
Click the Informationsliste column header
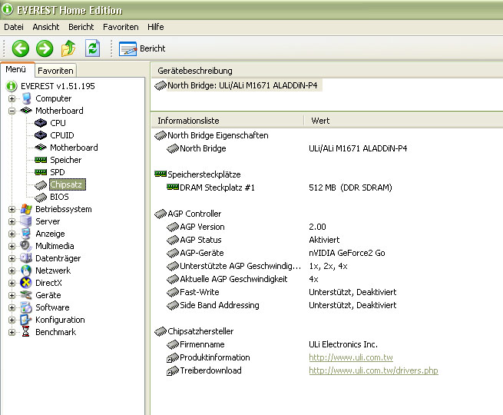(x=227, y=121)
